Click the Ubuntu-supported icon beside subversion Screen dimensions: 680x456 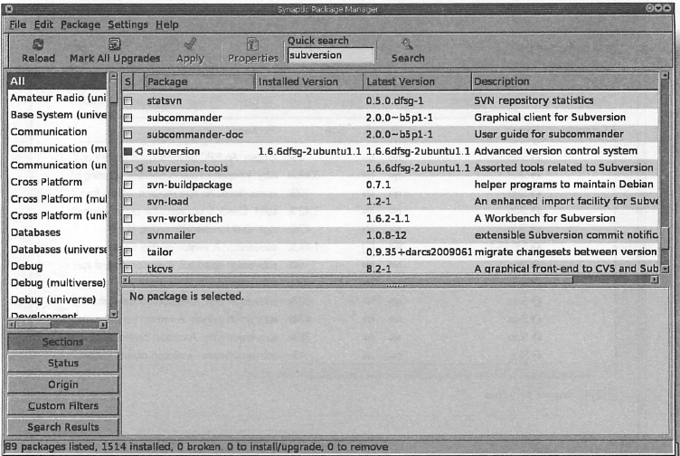tap(139, 151)
